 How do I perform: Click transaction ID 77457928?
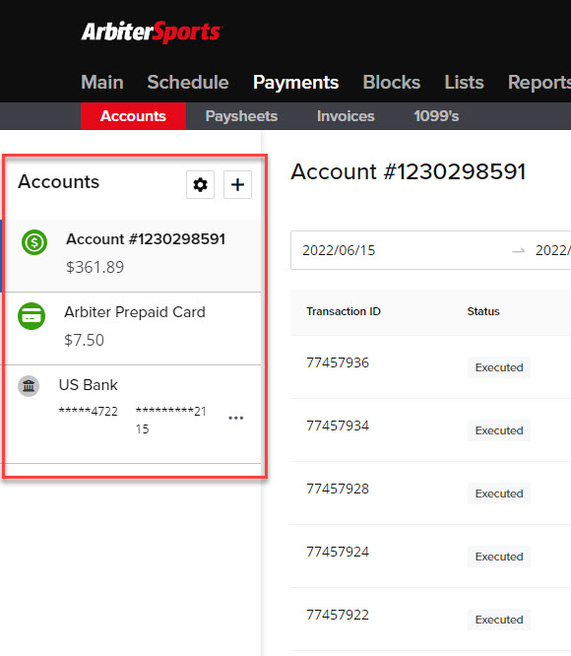click(338, 489)
